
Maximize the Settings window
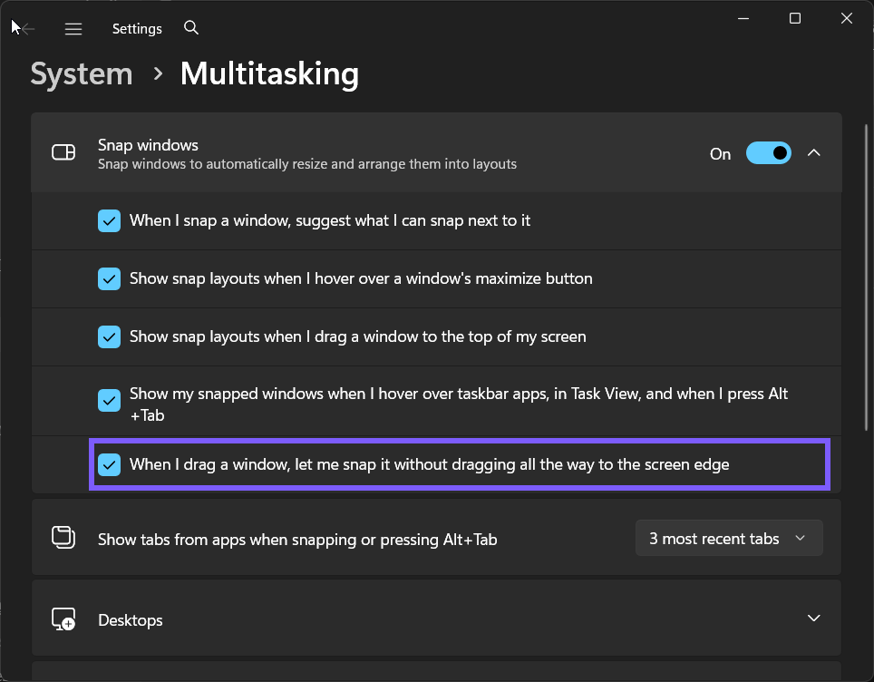point(795,18)
